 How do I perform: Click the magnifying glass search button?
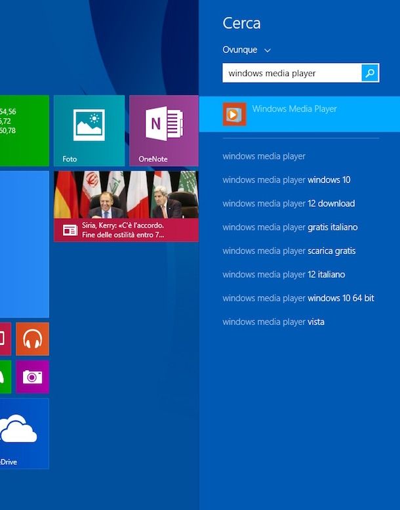[x=370, y=73]
